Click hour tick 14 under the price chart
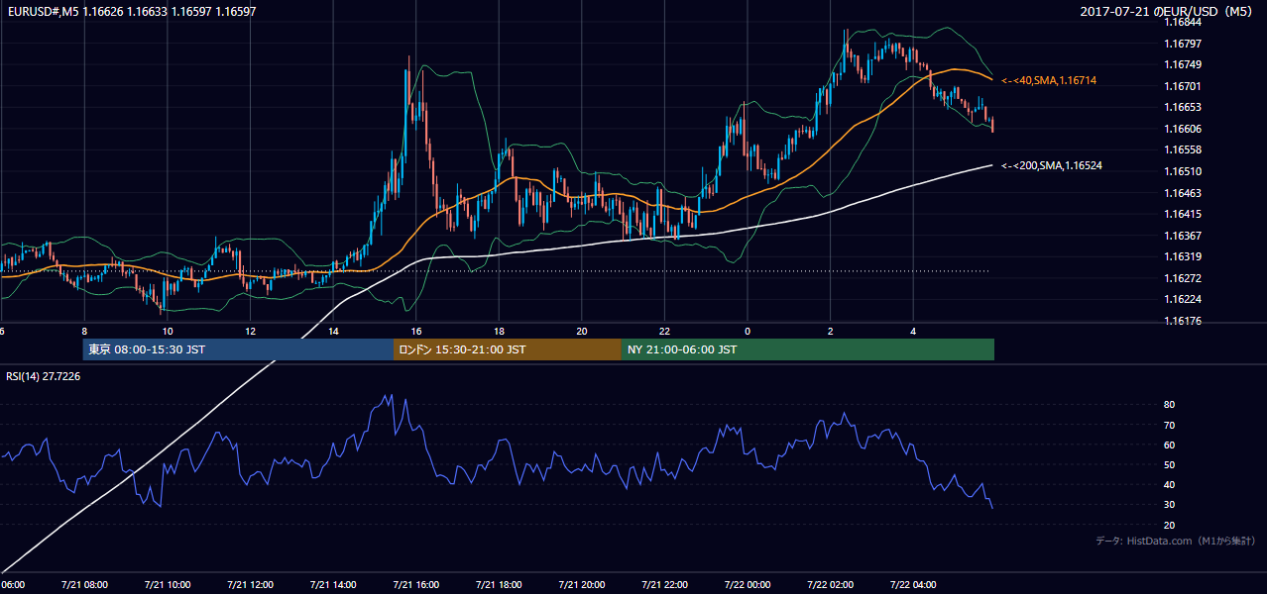Screen dimensions: 1267x594 coord(333,331)
